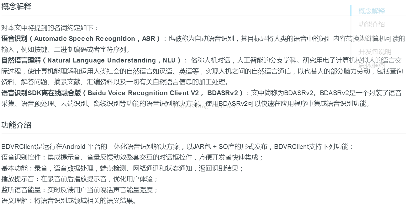Click the 对本文中将提到的名词约定如下 intro line
Image resolution: width=407 pixels, height=206 pixels.
[x=50, y=28]
